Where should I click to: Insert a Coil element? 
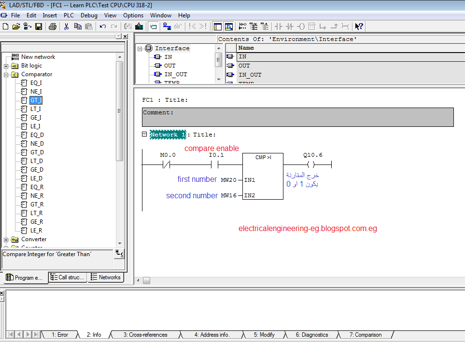click(301, 27)
